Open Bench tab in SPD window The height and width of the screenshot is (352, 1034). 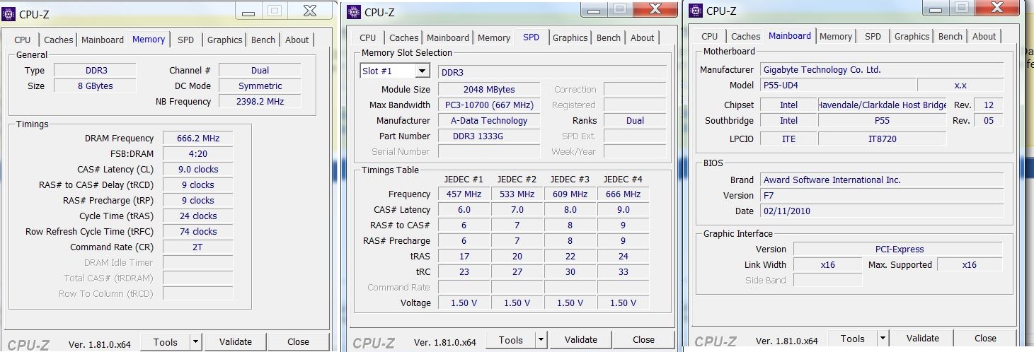(609, 38)
